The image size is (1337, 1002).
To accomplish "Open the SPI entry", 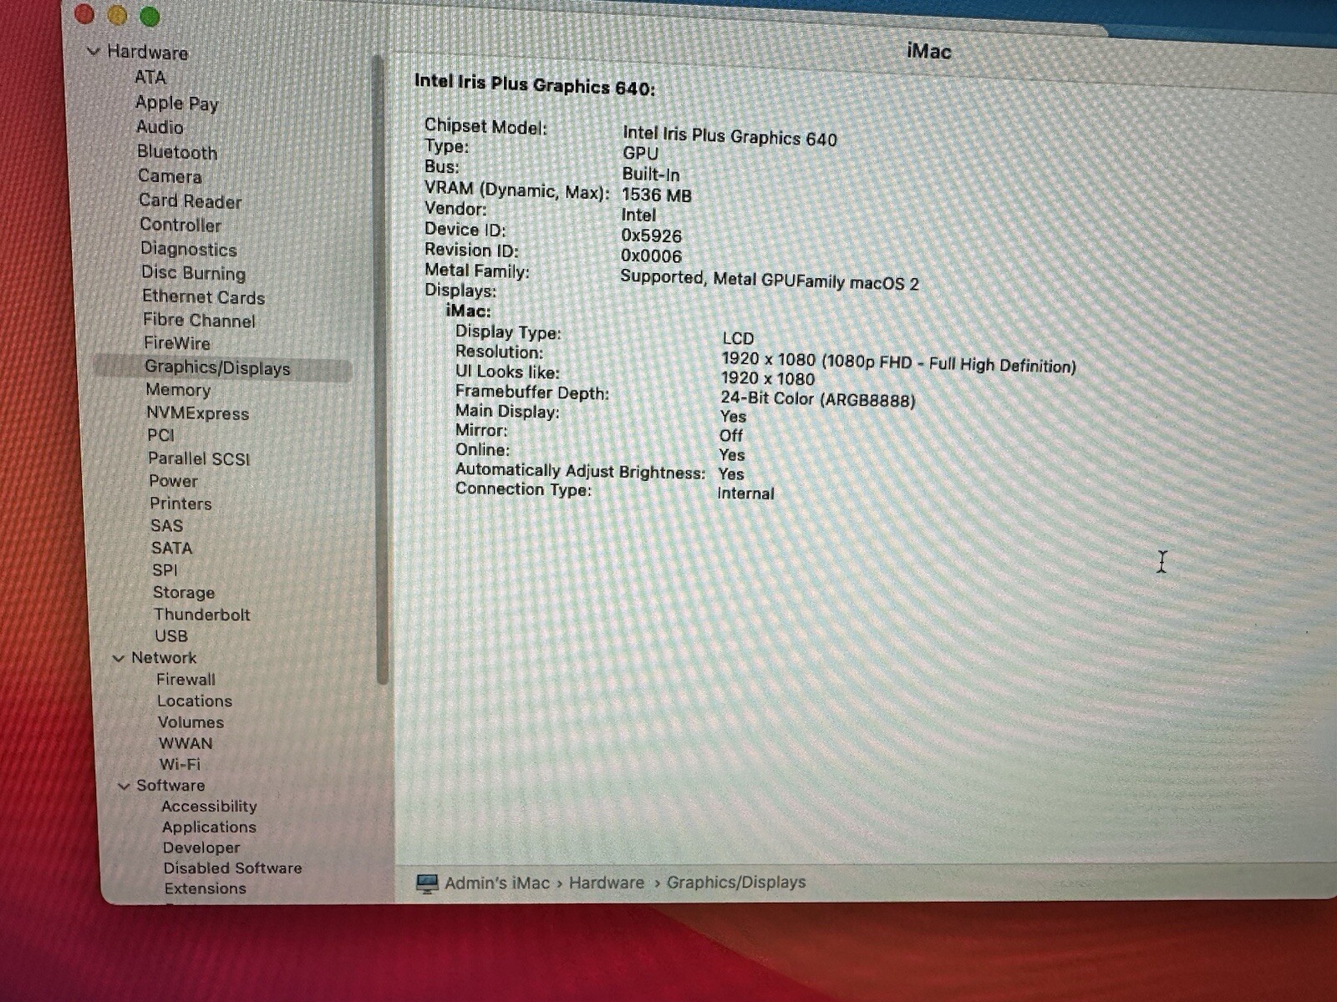I will 165,570.
